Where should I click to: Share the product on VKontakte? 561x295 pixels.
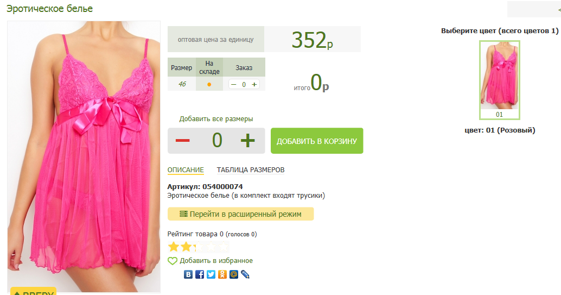188,274
